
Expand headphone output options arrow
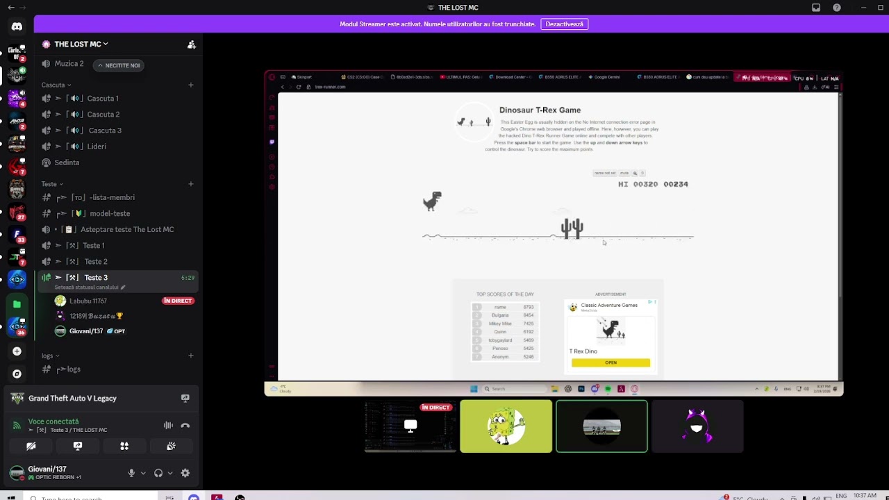pyautogui.click(x=170, y=473)
